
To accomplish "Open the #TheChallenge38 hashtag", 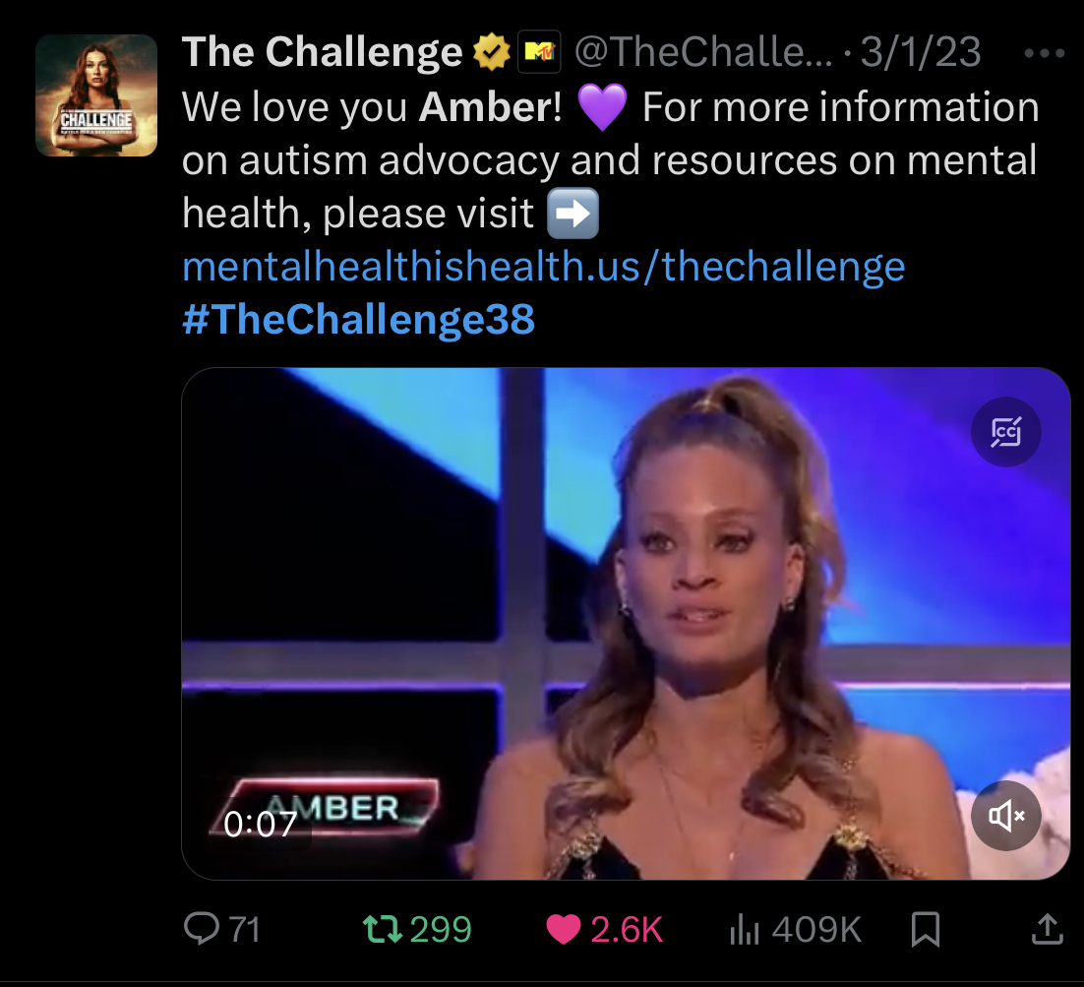I will (358, 319).
